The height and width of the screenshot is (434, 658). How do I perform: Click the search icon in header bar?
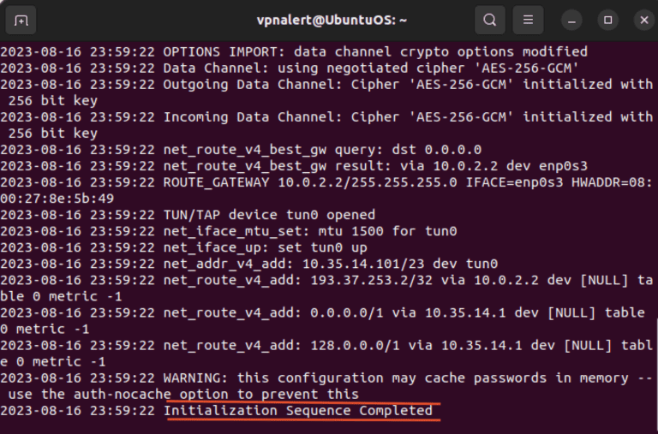point(489,20)
